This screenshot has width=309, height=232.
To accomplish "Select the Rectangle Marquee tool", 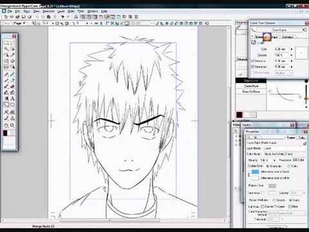I will click(6, 43).
